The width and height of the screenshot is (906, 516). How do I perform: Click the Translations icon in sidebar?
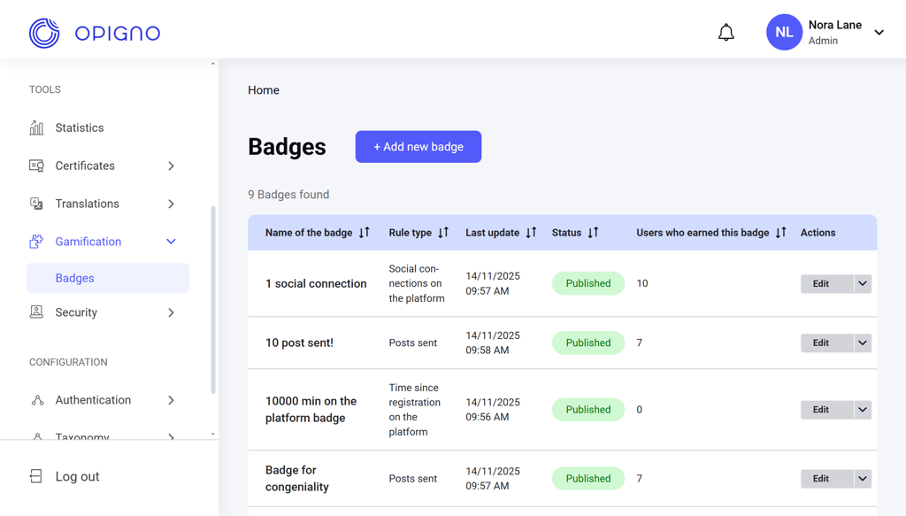coord(36,204)
